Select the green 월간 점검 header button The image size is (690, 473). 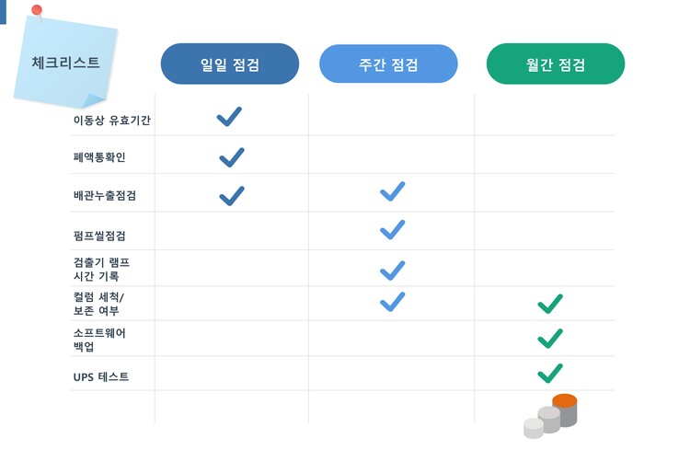point(556,64)
